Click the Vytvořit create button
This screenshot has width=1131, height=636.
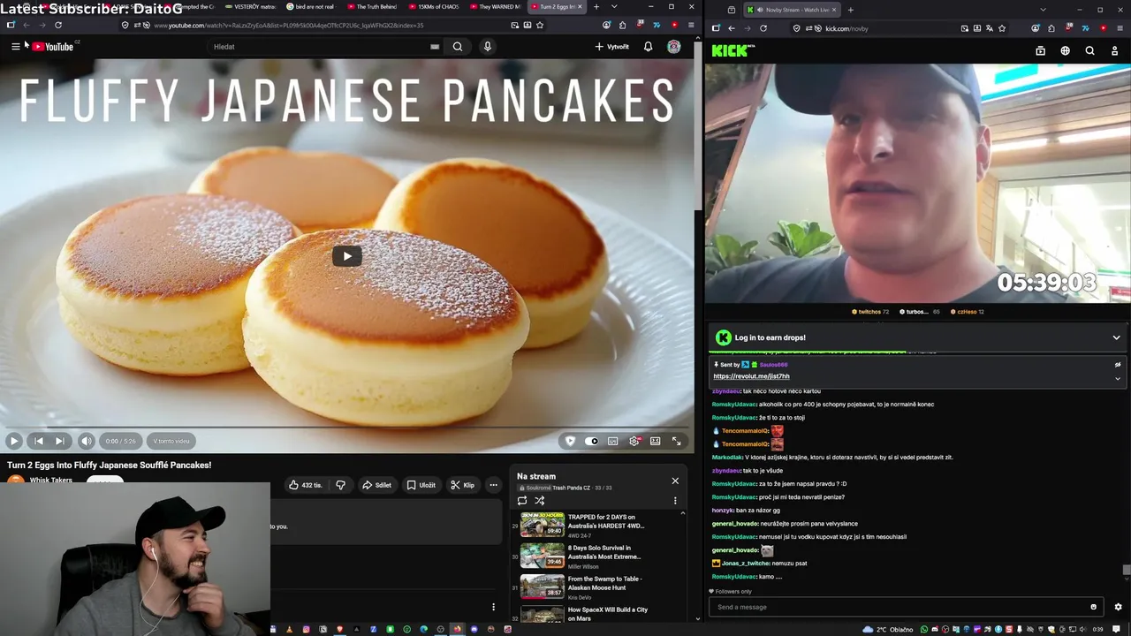(x=611, y=46)
